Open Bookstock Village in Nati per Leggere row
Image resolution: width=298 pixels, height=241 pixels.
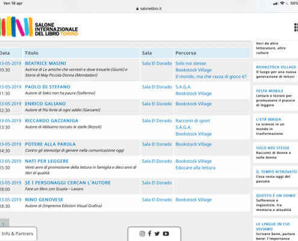[x=193, y=161]
